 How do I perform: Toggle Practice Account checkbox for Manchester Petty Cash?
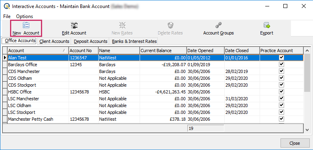click(281, 119)
